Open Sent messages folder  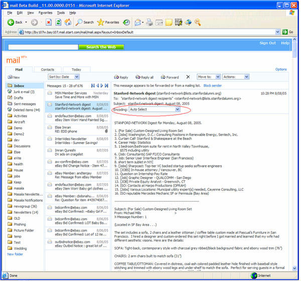25,104
